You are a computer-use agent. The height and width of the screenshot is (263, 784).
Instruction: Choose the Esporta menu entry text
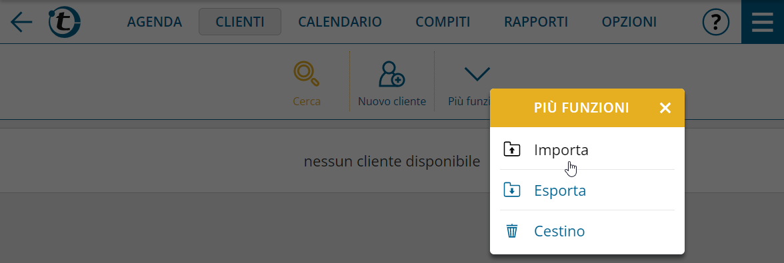(560, 190)
